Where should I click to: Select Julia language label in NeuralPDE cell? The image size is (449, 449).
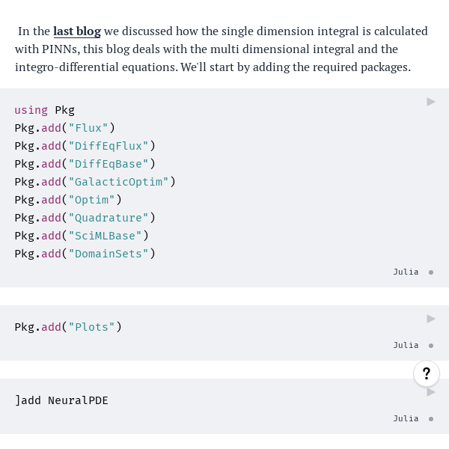point(406,418)
